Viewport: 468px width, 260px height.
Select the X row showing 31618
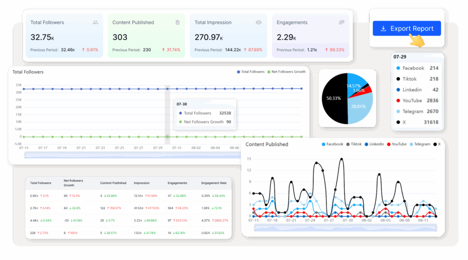[x=418, y=122]
